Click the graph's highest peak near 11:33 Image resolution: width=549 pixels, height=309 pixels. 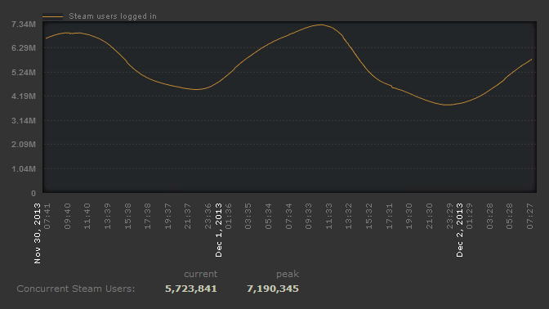tap(321, 25)
